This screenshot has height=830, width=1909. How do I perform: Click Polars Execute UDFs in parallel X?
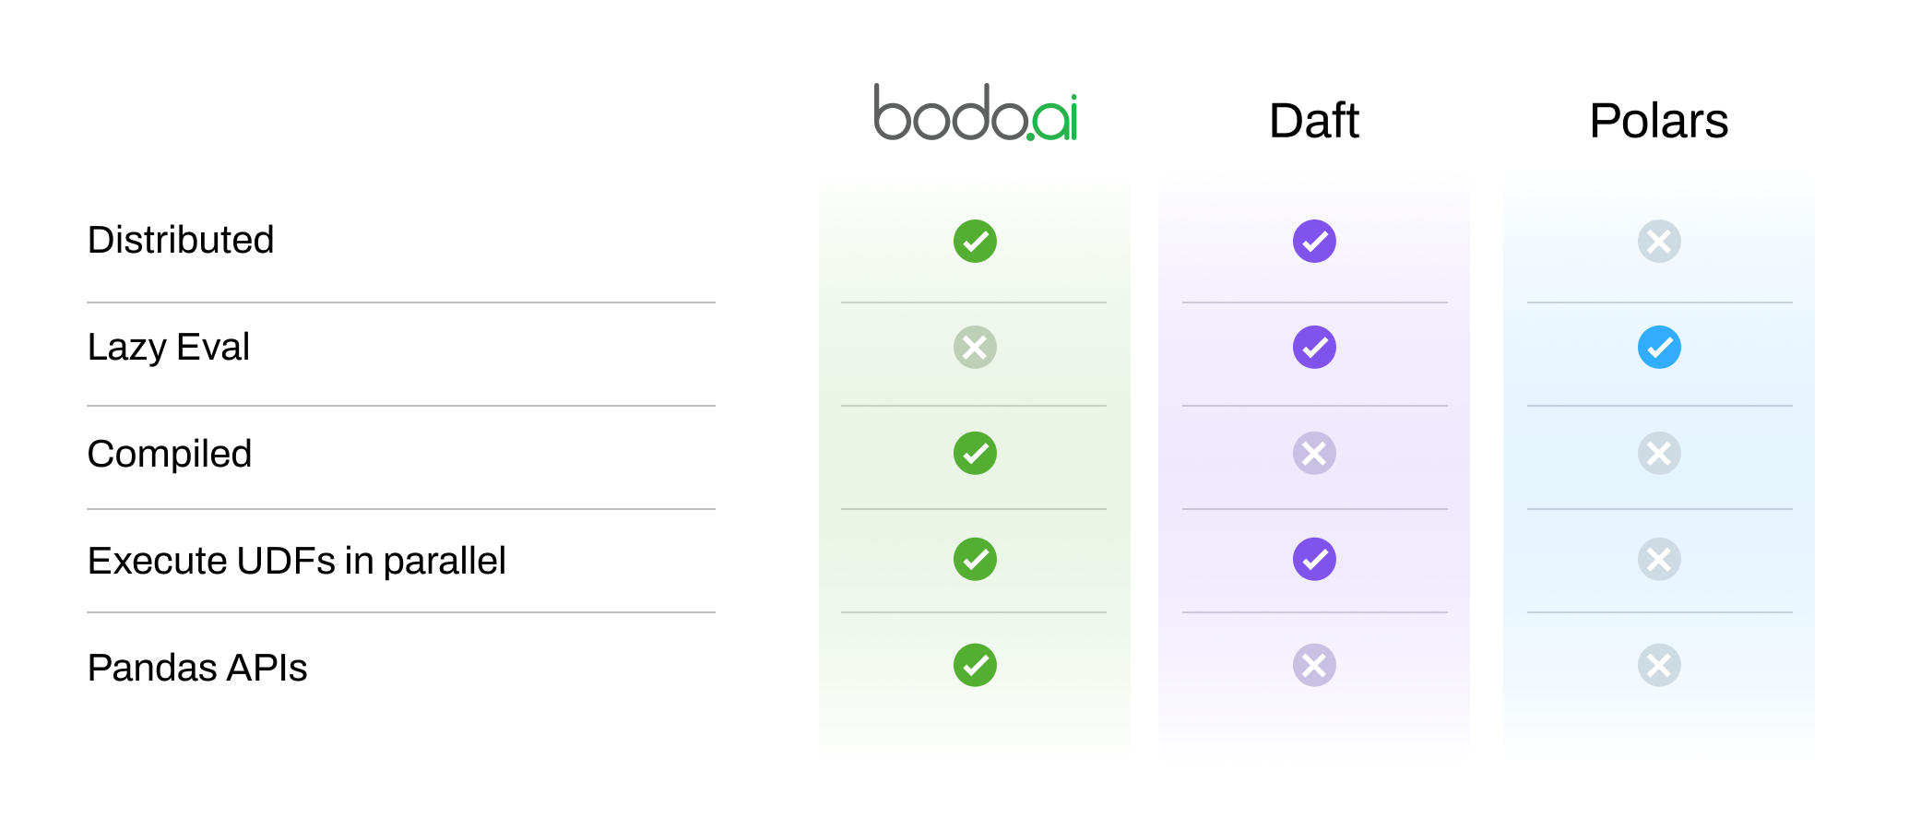(x=1659, y=560)
